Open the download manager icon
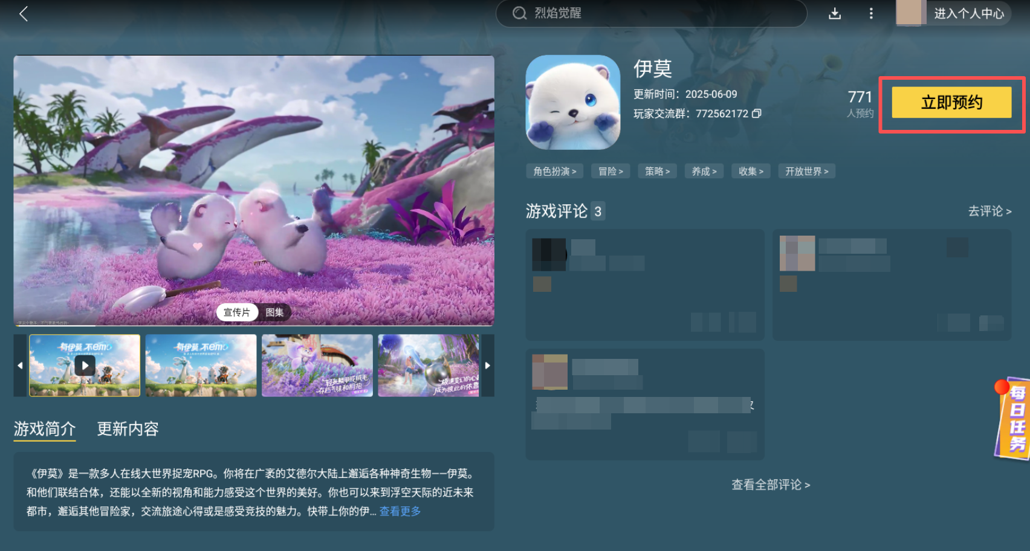The width and height of the screenshot is (1030, 551). (x=834, y=13)
